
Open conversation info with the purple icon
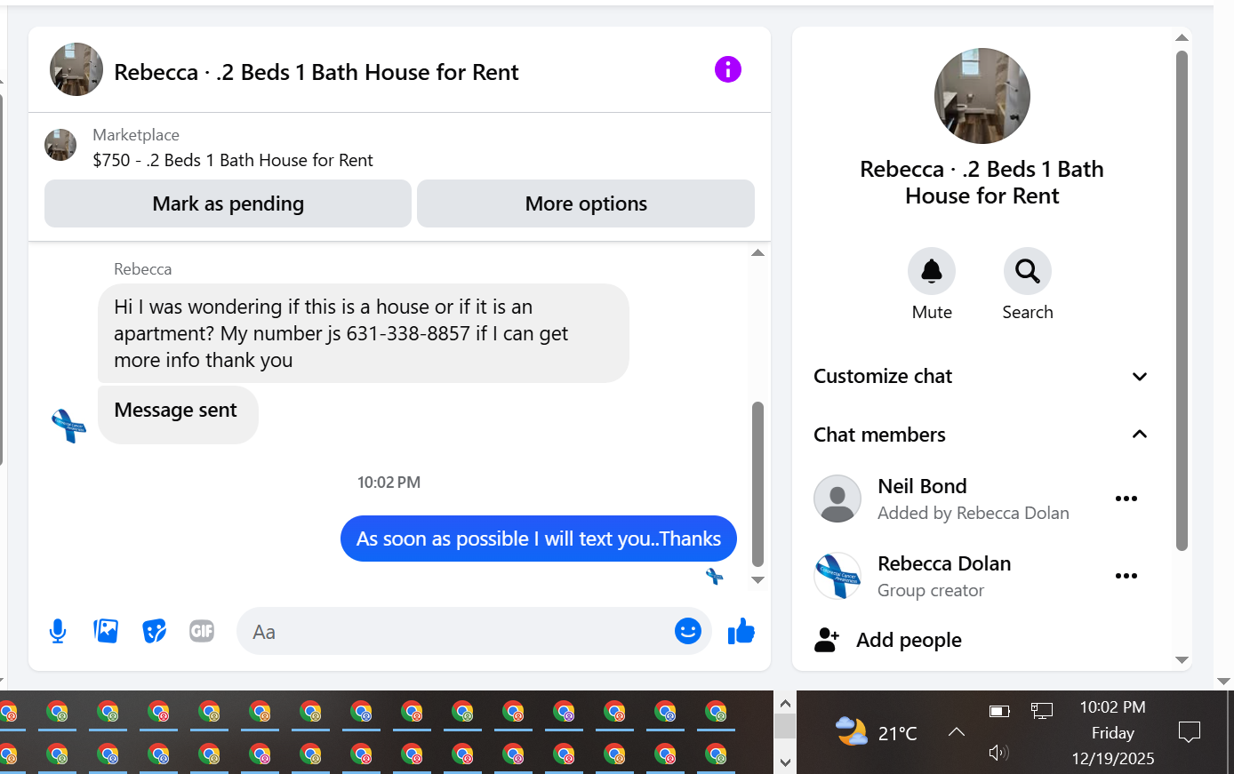pyautogui.click(x=727, y=69)
